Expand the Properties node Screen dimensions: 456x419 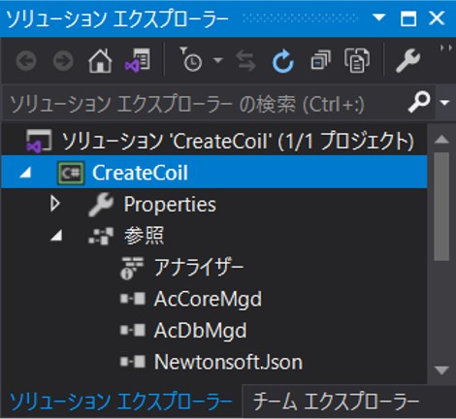point(55,204)
